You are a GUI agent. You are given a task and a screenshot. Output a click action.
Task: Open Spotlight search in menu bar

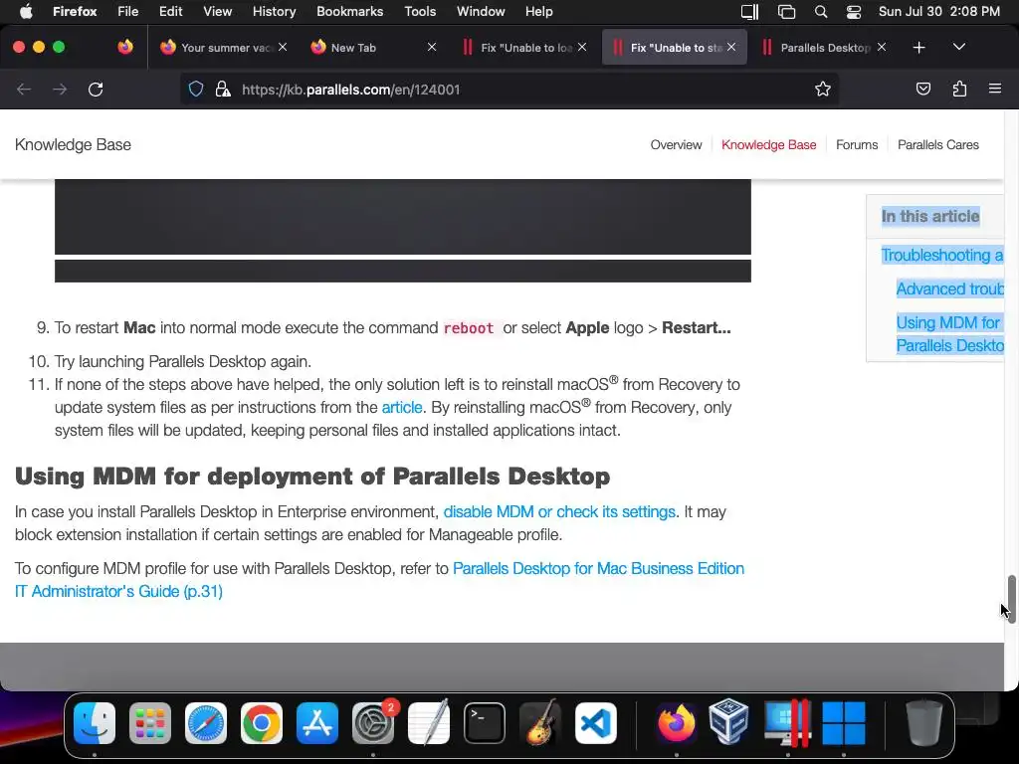[x=821, y=11]
